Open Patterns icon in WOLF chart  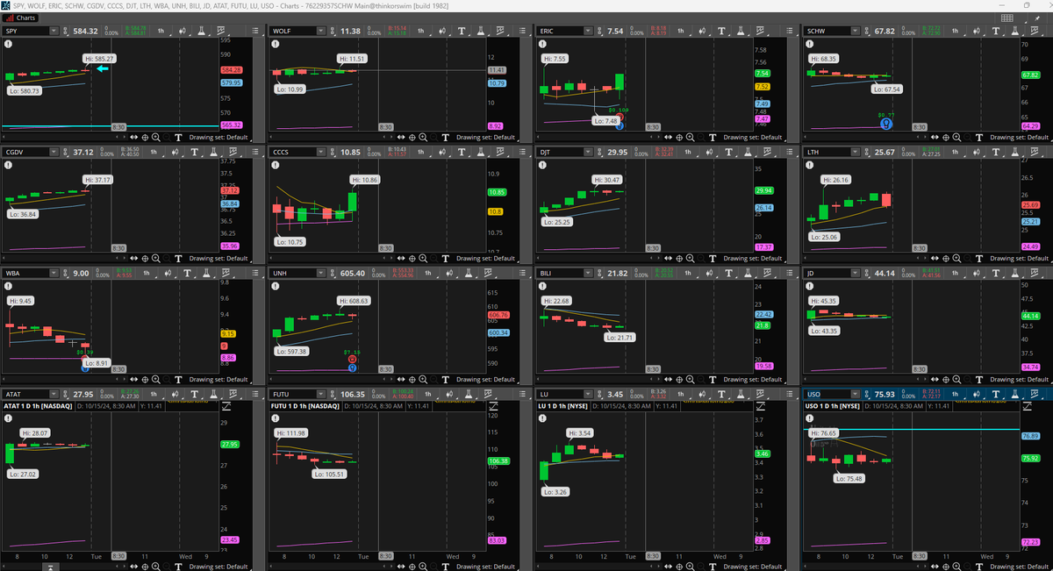point(500,31)
